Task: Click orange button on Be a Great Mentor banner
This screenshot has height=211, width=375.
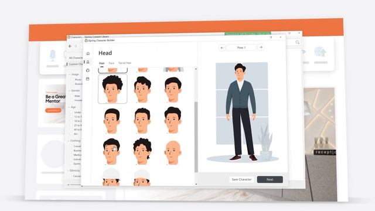Action: (x=53, y=110)
